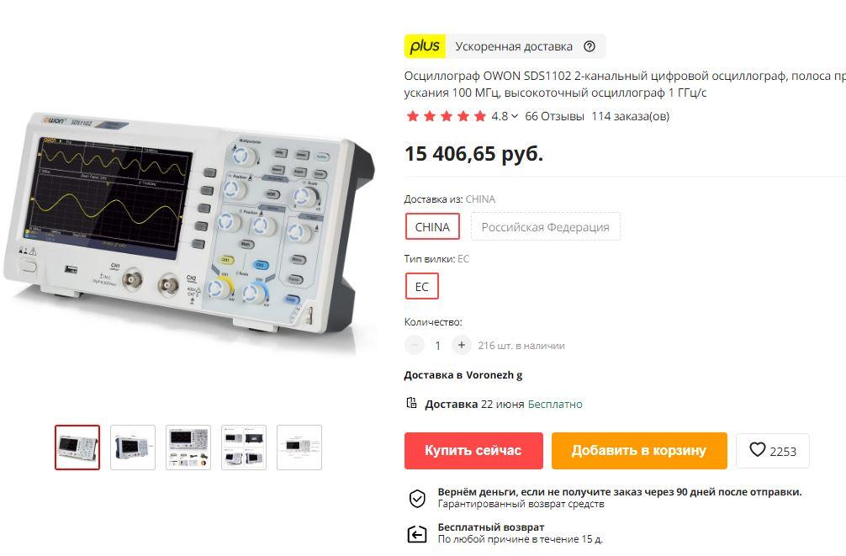Expand the 4.8 rating dropdown chevron
This screenshot has width=846, height=556.
514,116
